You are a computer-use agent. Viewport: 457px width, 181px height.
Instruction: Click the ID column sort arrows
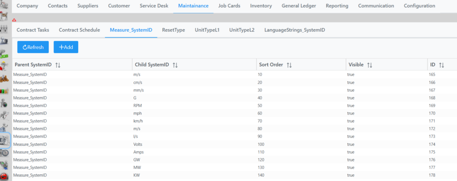coord(441,65)
